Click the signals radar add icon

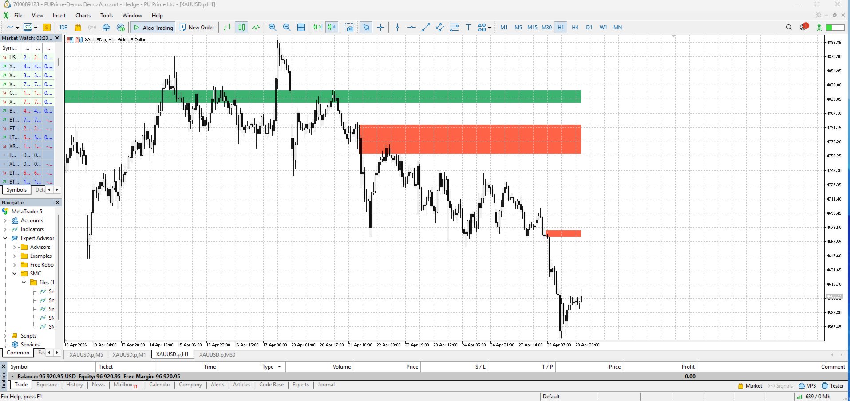click(x=120, y=28)
